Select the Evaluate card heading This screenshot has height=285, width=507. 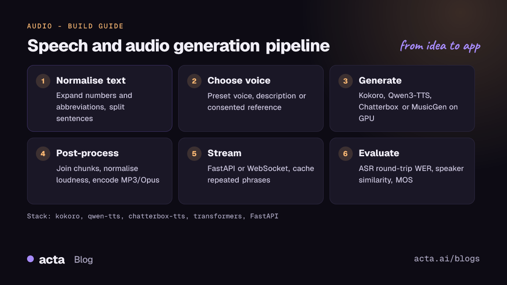click(379, 153)
